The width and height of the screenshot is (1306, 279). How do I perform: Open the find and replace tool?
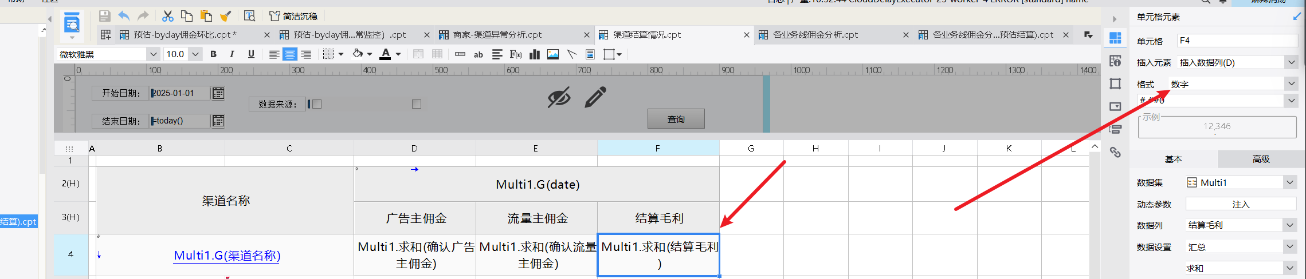[250, 16]
